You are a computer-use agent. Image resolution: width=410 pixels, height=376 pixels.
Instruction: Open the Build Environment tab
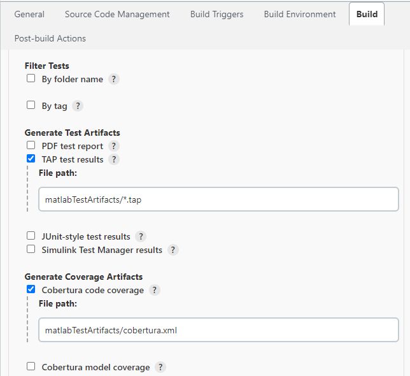pyautogui.click(x=300, y=14)
